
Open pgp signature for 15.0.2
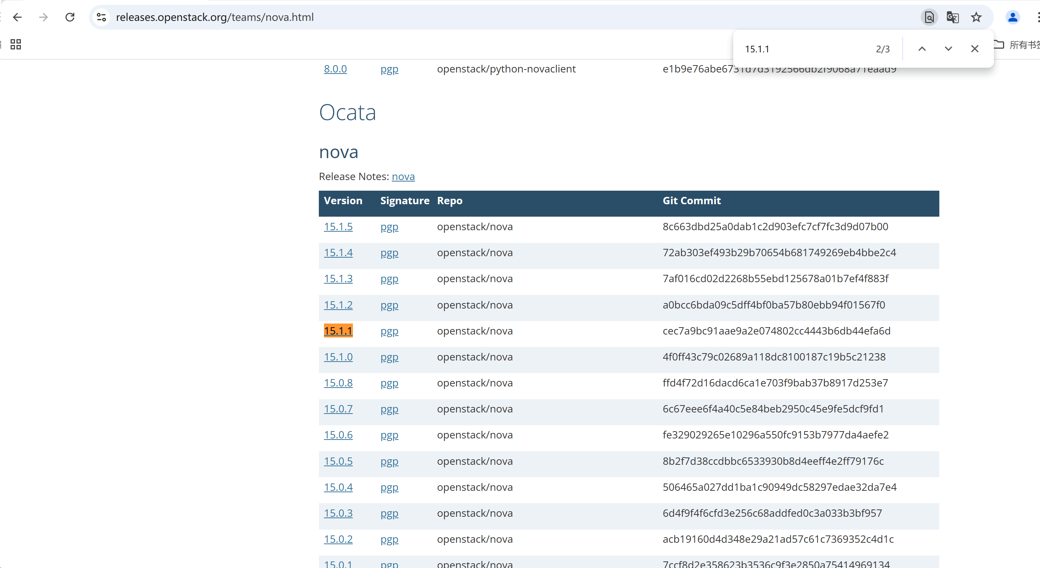[389, 540]
